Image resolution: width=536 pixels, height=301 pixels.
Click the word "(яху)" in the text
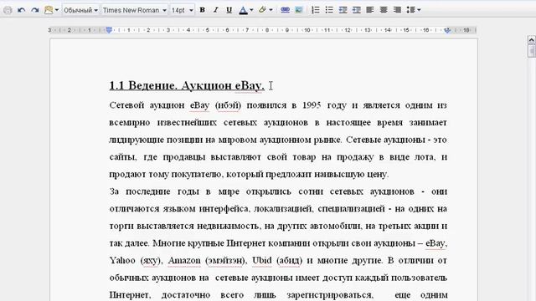[151, 261]
